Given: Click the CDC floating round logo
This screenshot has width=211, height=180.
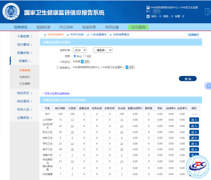Looking at the screenshot, I should pos(198,166).
